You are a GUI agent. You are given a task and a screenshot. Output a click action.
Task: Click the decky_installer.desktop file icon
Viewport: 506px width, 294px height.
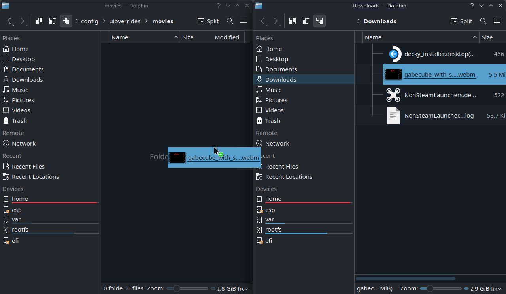click(394, 54)
